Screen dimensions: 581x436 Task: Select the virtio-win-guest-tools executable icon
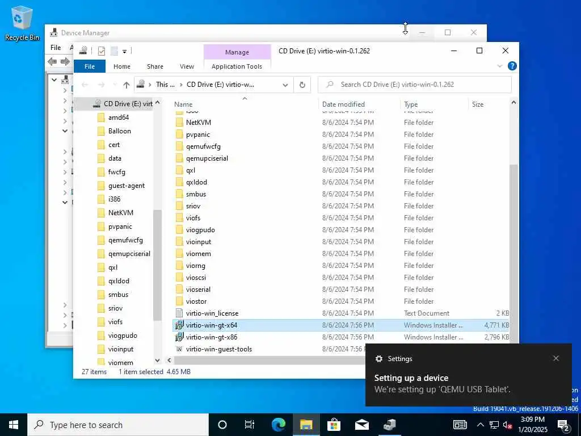pyautogui.click(x=179, y=349)
